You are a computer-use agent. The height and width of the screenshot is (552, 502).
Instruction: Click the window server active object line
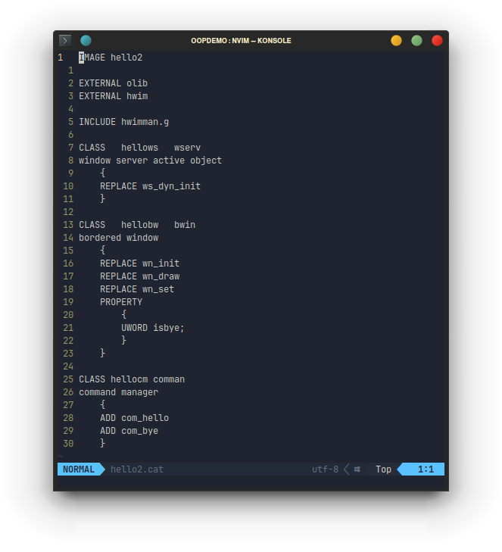point(150,161)
